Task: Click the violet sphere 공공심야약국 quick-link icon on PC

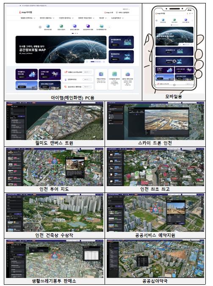Action: click(x=88, y=26)
